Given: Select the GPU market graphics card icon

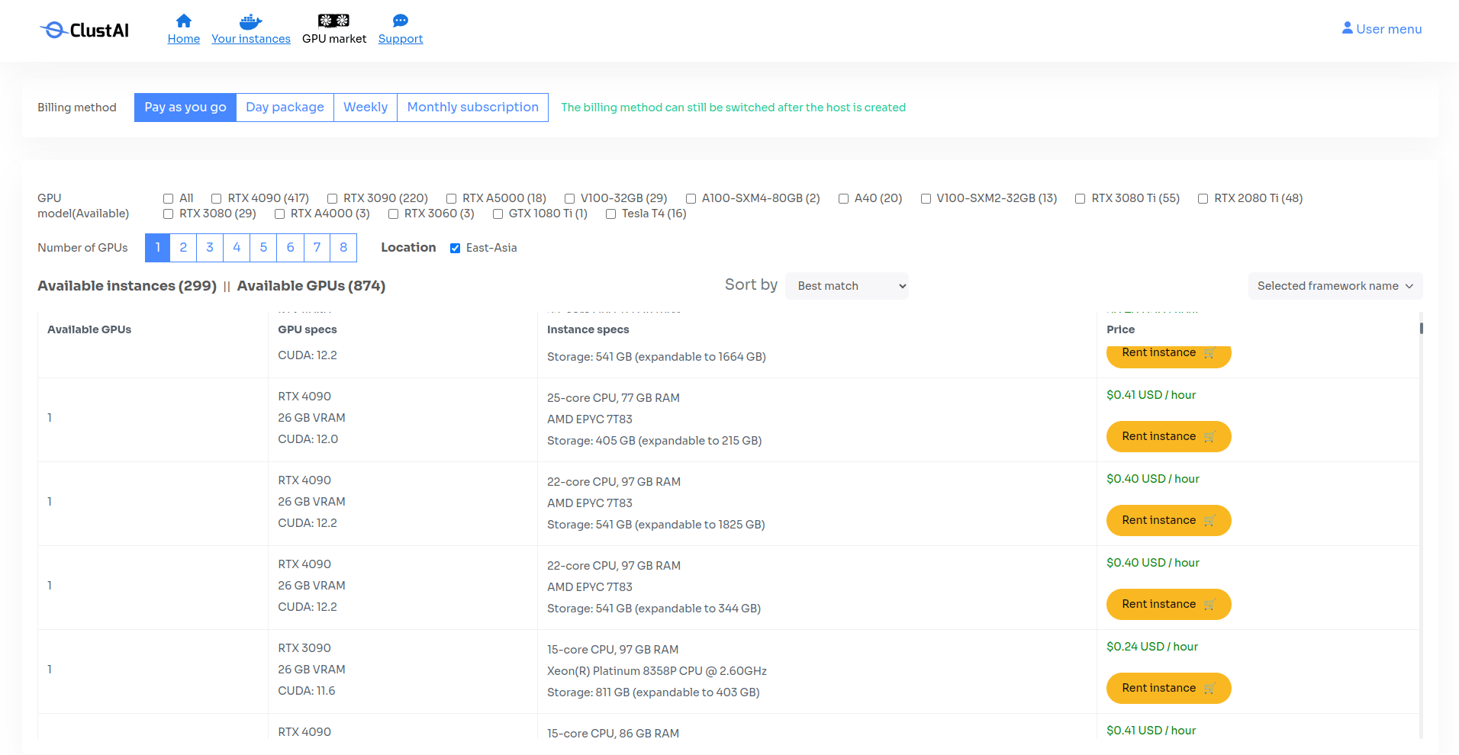Looking at the screenshot, I should [333, 20].
